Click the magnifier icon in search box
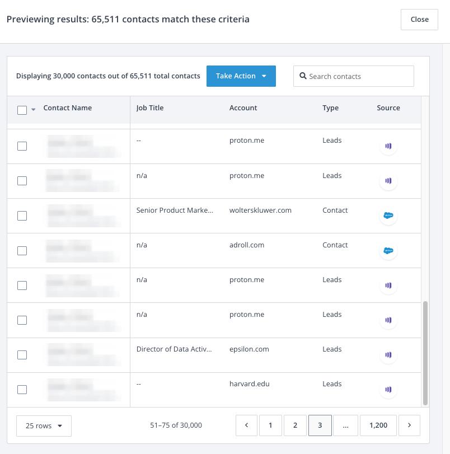Image resolution: width=450 pixels, height=454 pixels. pos(303,76)
